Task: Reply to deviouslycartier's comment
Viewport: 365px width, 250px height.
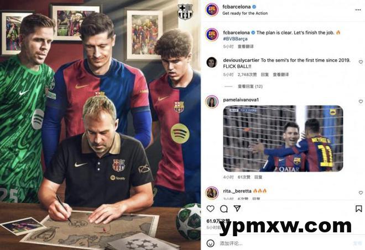Action: click(x=265, y=75)
